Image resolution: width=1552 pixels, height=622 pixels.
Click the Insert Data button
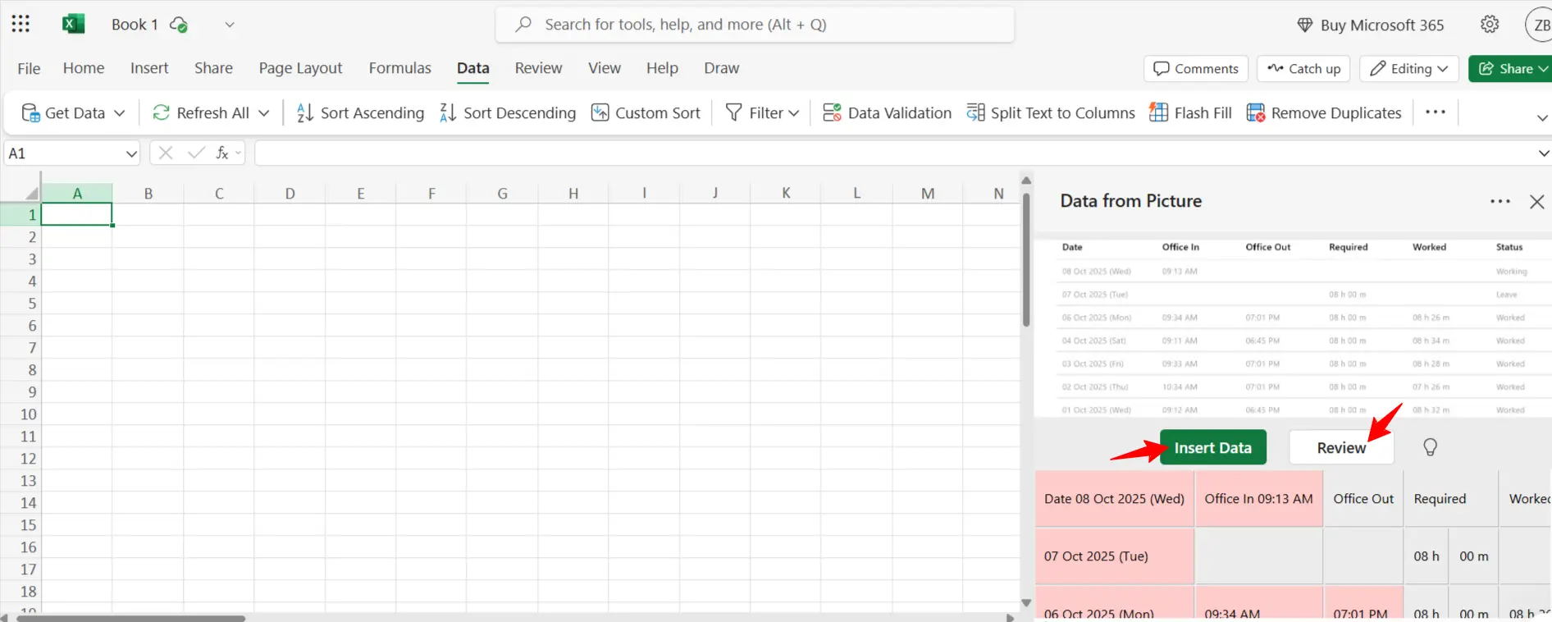click(1212, 447)
